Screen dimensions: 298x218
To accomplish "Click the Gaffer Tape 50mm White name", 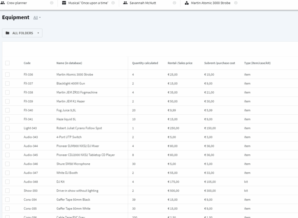I will pos(73,208).
